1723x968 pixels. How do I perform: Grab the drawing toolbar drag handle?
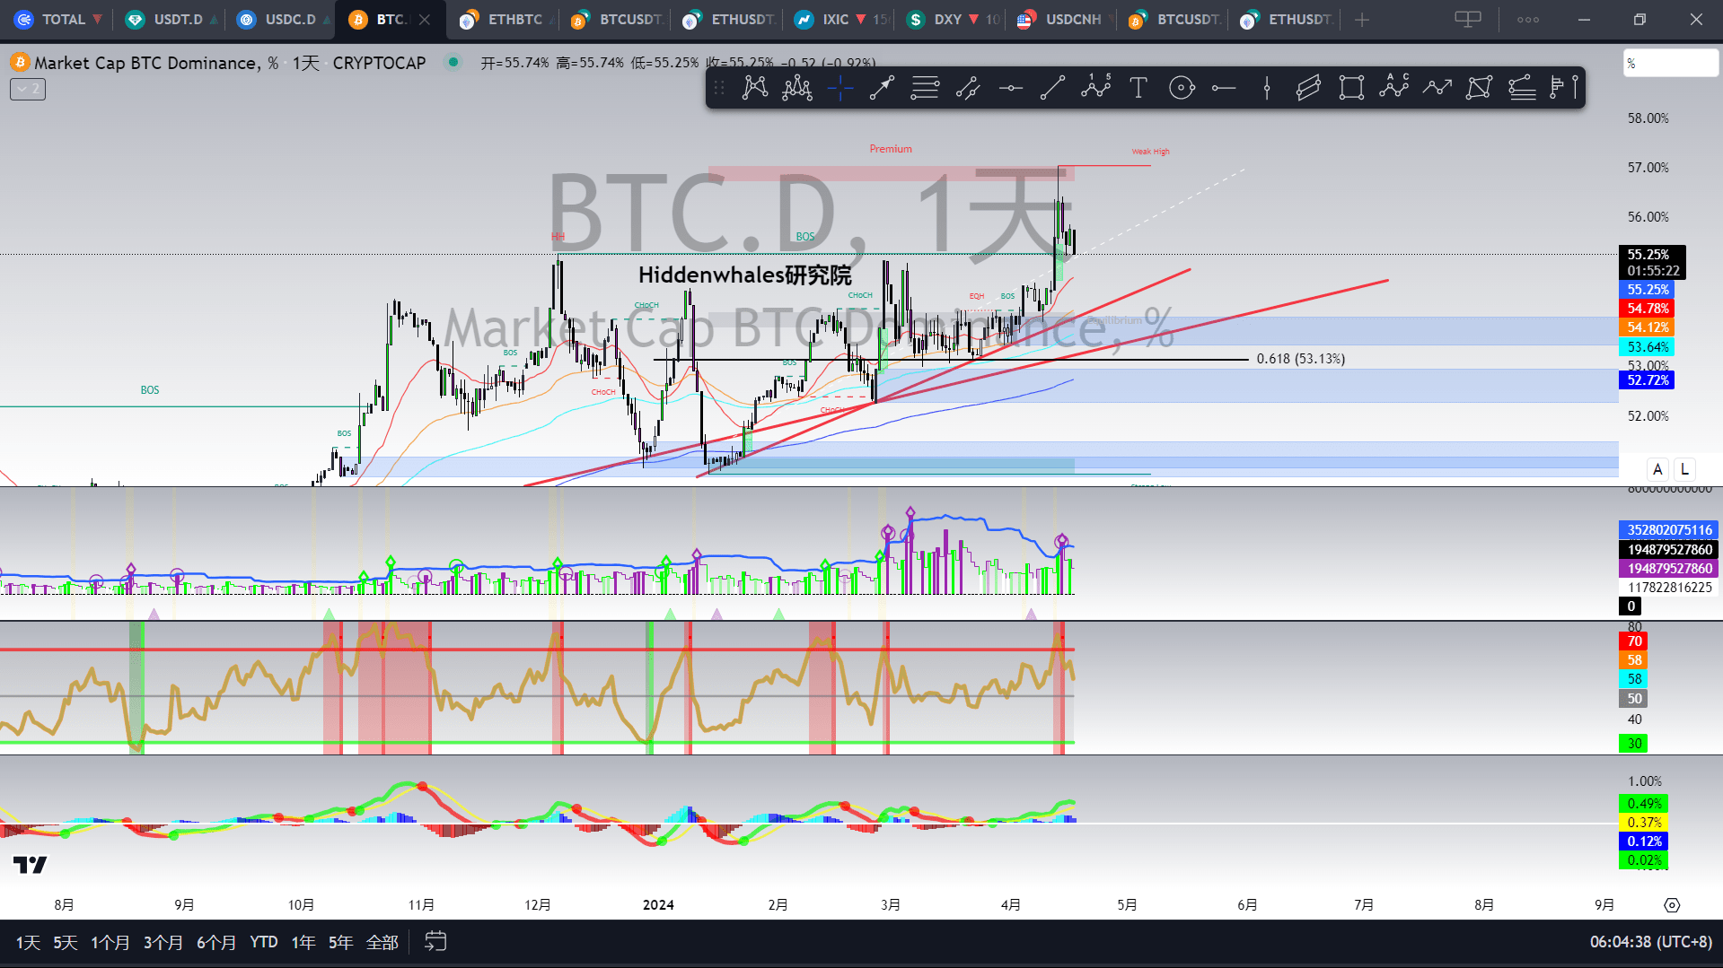[x=719, y=88]
